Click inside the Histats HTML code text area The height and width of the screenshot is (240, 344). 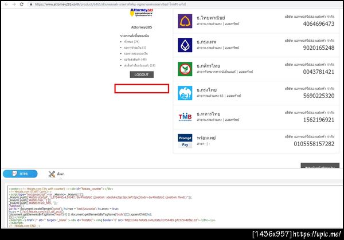tap(175, 207)
